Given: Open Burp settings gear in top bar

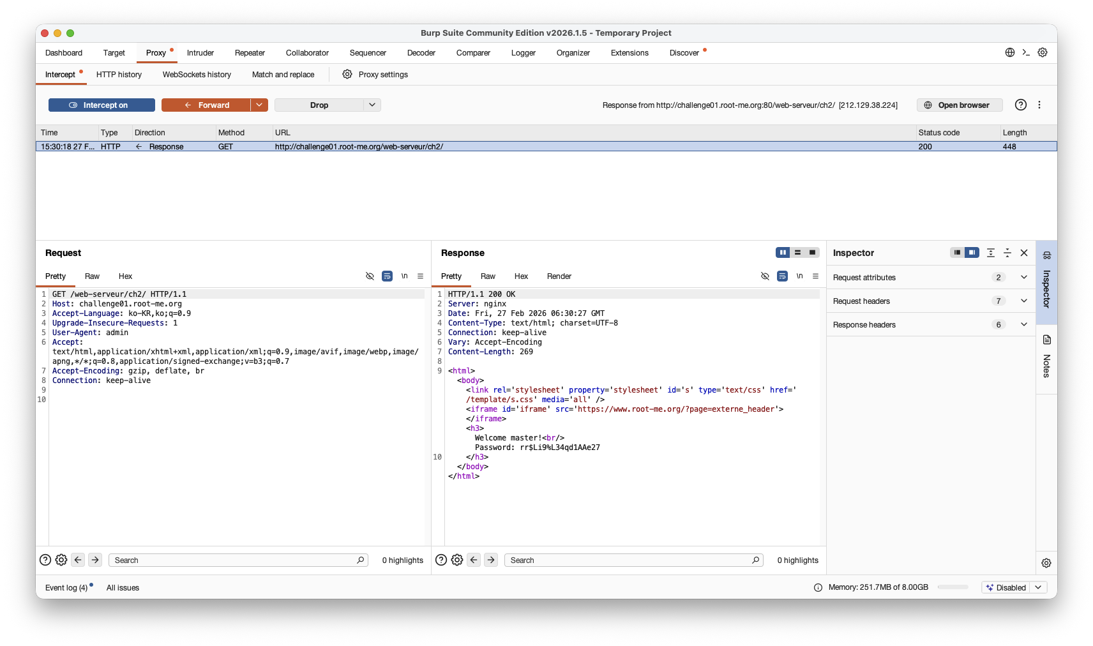Looking at the screenshot, I should (1043, 52).
